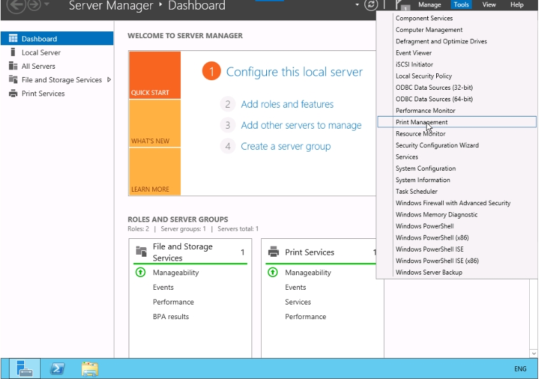Open Windows Firewall with Advanced Security
The image size is (540, 379).
point(457,203)
